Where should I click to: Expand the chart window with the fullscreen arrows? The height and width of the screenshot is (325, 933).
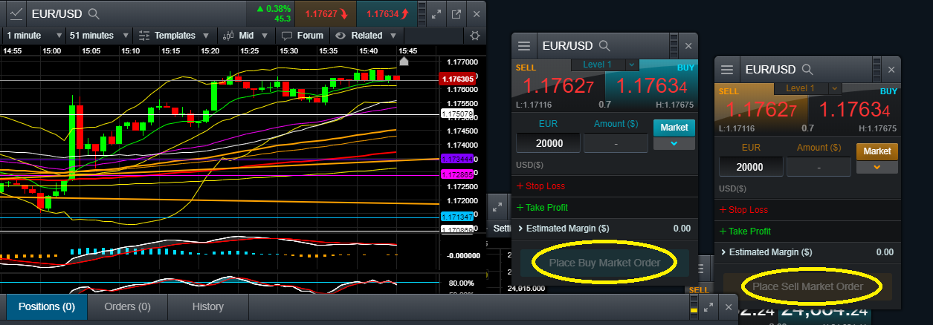pos(436,13)
